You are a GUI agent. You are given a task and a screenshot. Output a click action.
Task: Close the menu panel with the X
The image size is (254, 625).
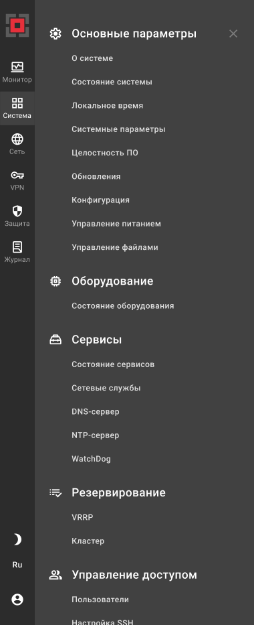[x=233, y=34]
